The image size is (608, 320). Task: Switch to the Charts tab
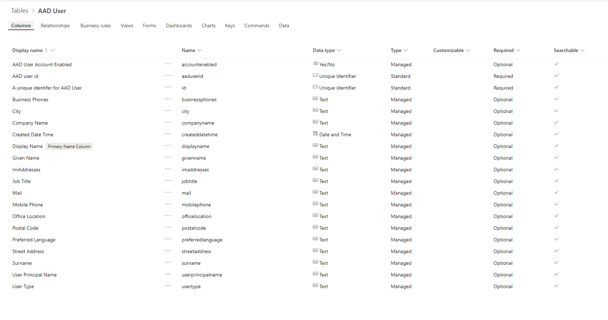click(209, 25)
